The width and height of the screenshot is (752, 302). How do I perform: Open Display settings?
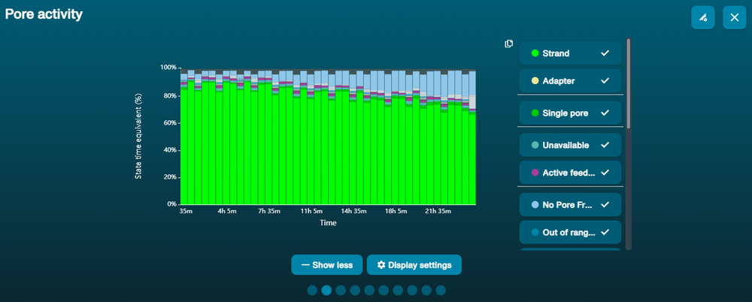coord(414,265)
